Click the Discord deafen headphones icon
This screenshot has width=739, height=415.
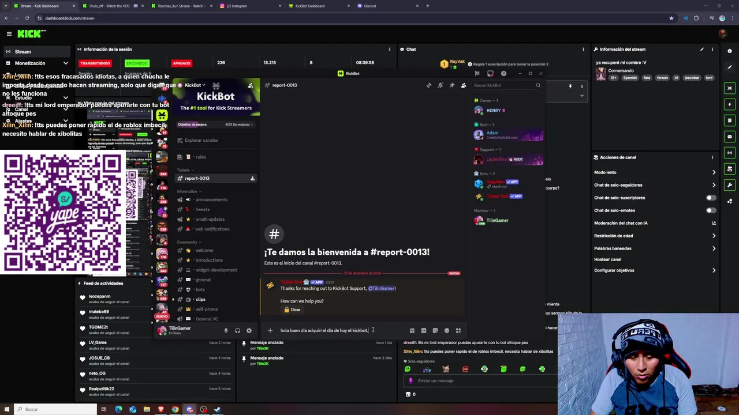237,331
